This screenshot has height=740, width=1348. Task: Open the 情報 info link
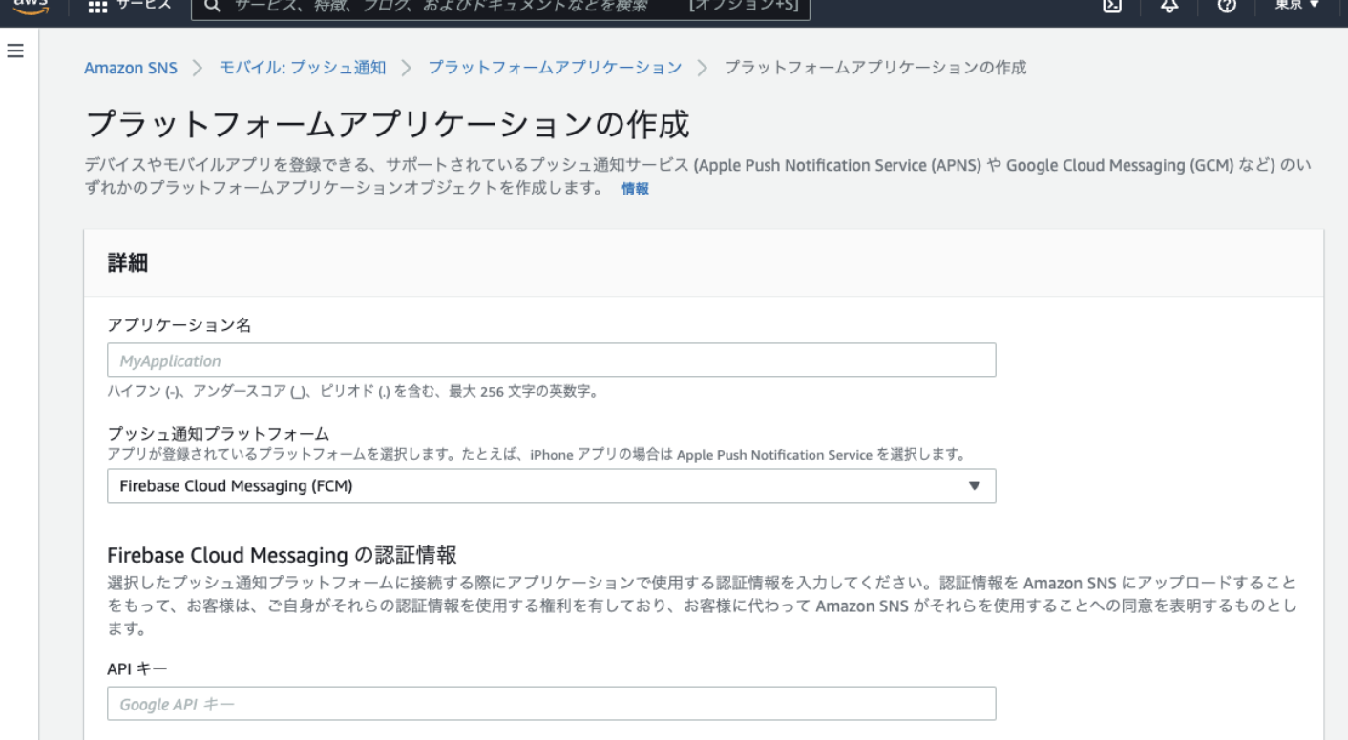[635, 189]
